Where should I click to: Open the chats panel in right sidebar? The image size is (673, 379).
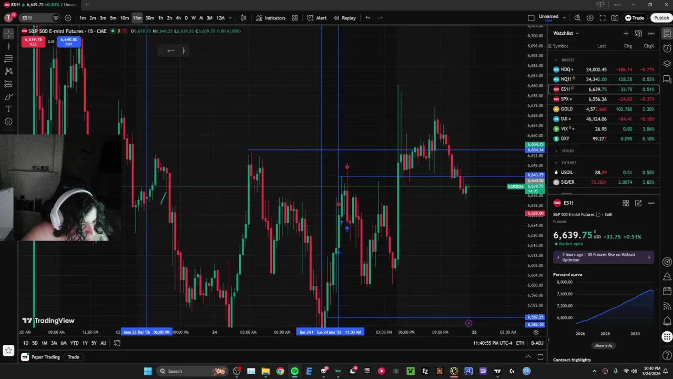click(667, 79)
